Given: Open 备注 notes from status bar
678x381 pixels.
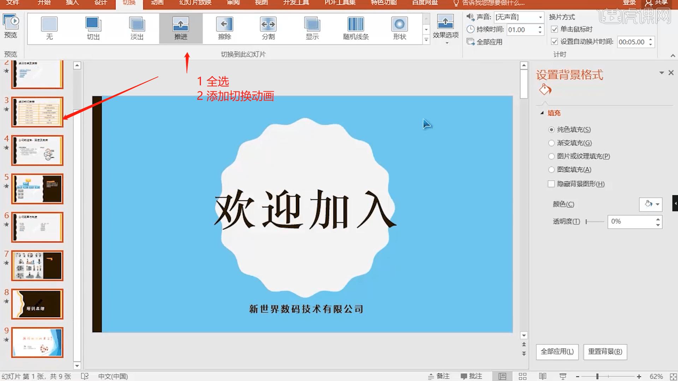Looking at the screenshot, I should tap(439, 376).
